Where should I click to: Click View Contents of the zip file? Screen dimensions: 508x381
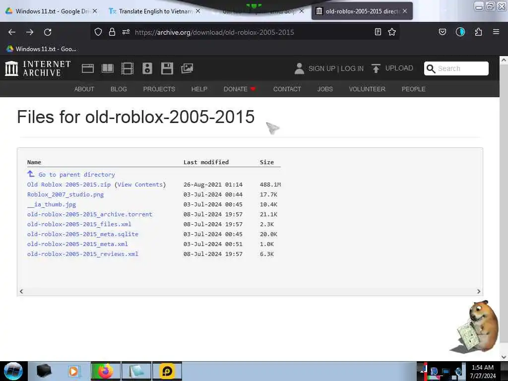[140, 185]
